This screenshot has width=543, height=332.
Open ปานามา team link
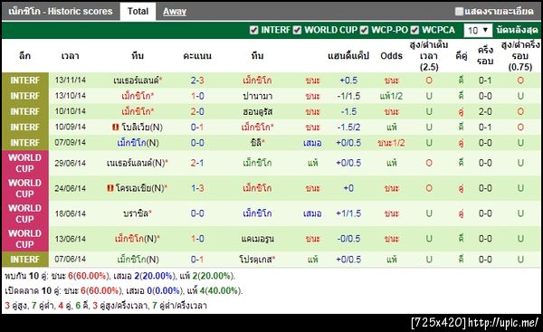point(258,96)
